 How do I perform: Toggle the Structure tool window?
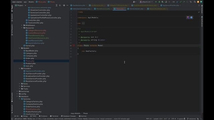coord(12,109)
